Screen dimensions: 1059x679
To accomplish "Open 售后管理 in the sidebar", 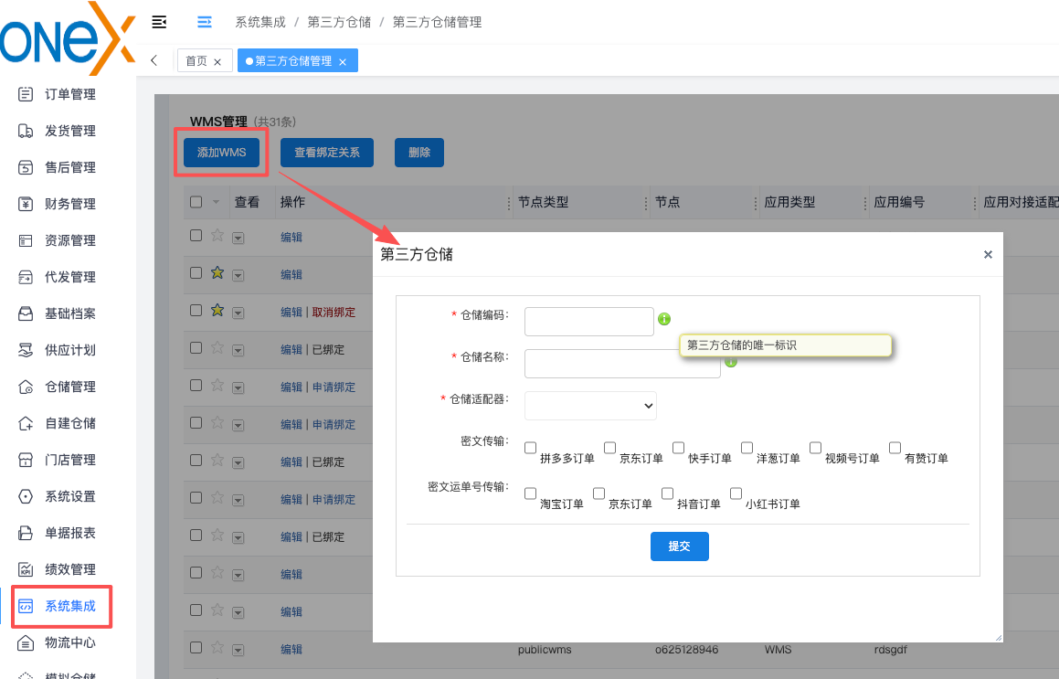I will pyautogui.click(x=57, y=167).
